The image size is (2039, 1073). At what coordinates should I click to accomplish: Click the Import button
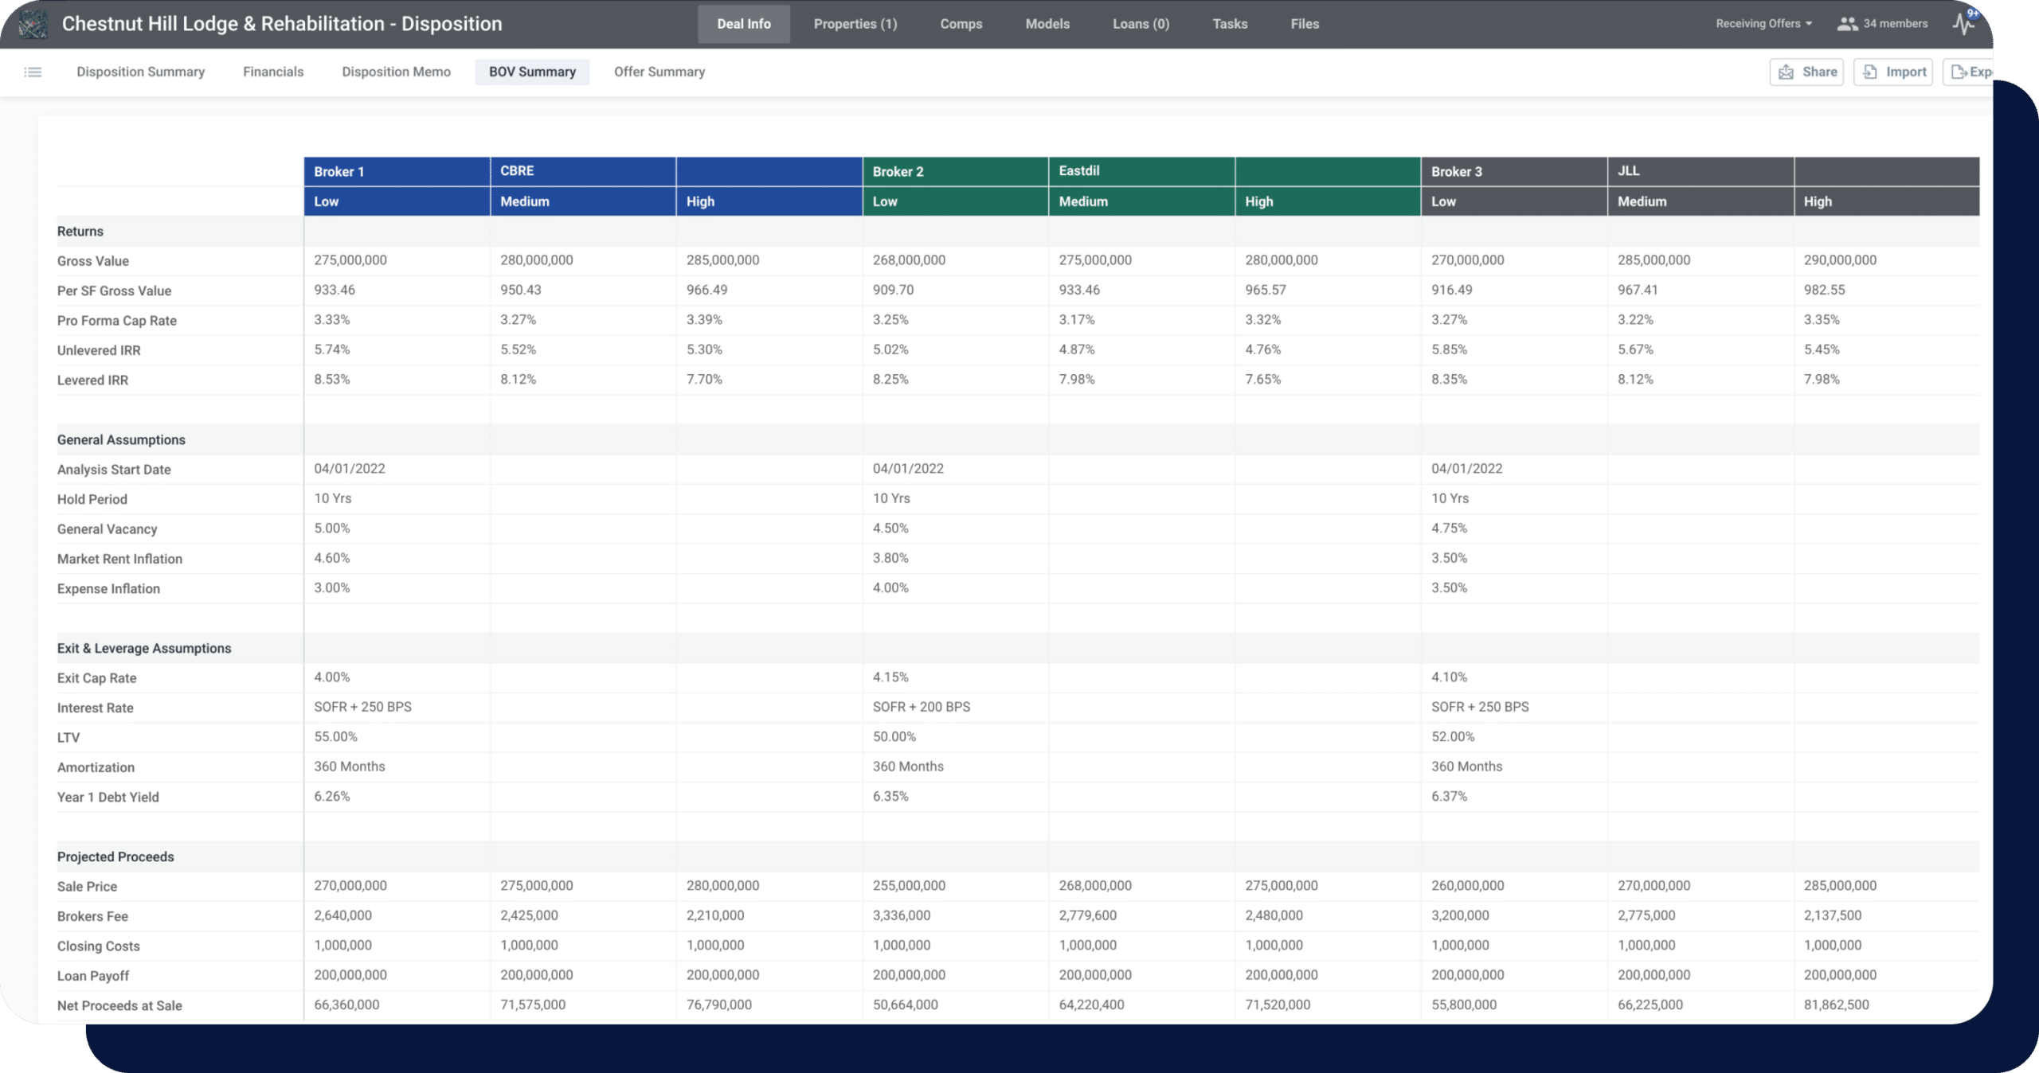point(1893,72)
